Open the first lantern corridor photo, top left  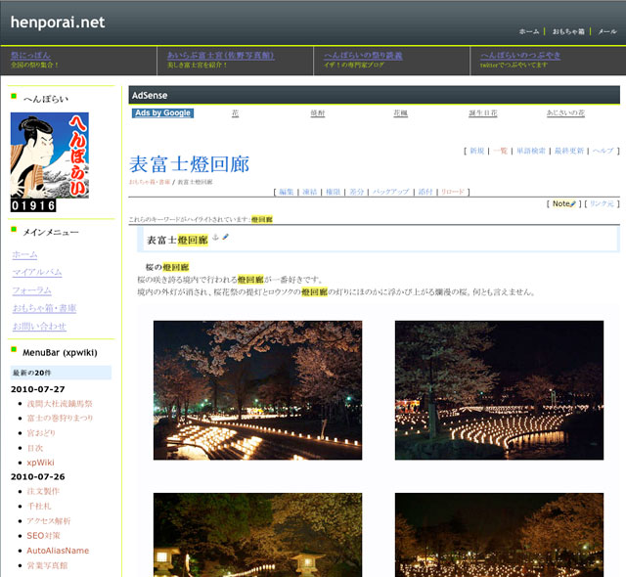257,390
